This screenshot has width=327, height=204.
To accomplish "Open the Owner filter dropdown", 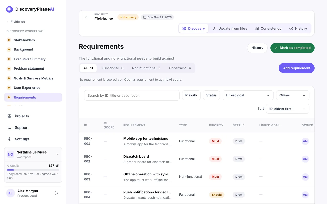I will (293, 95).
